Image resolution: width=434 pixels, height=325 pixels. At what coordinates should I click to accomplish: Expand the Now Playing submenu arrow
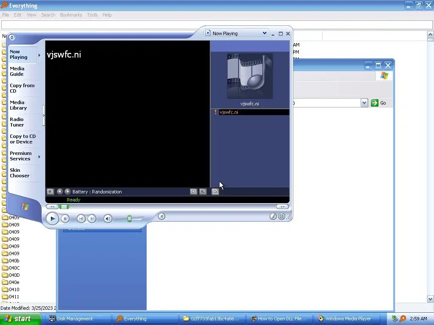(39, 55)
